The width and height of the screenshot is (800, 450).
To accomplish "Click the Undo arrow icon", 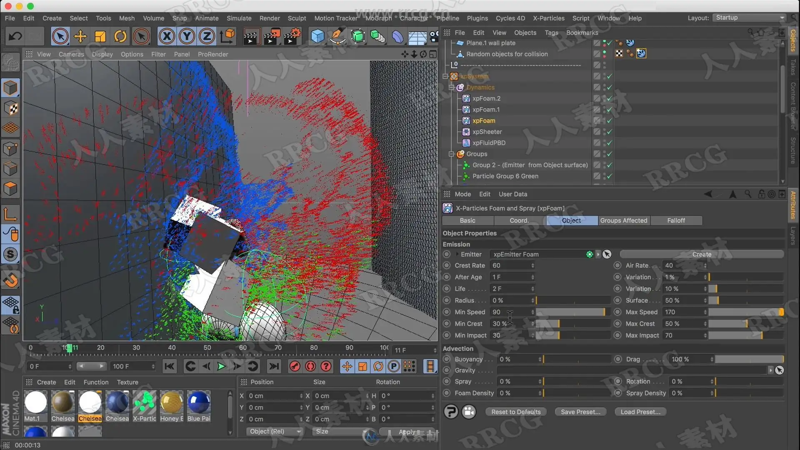I will click(15, 37).
